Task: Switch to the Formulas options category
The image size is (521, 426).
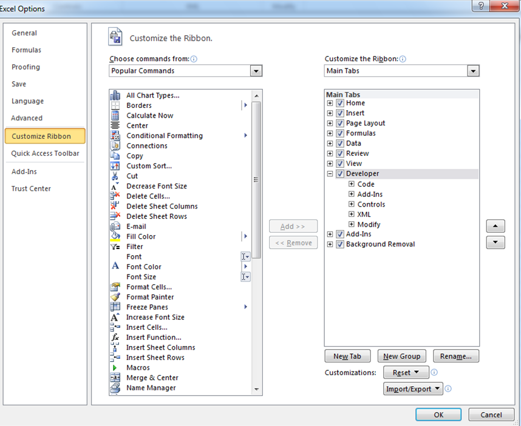Action: coord(27,50)
